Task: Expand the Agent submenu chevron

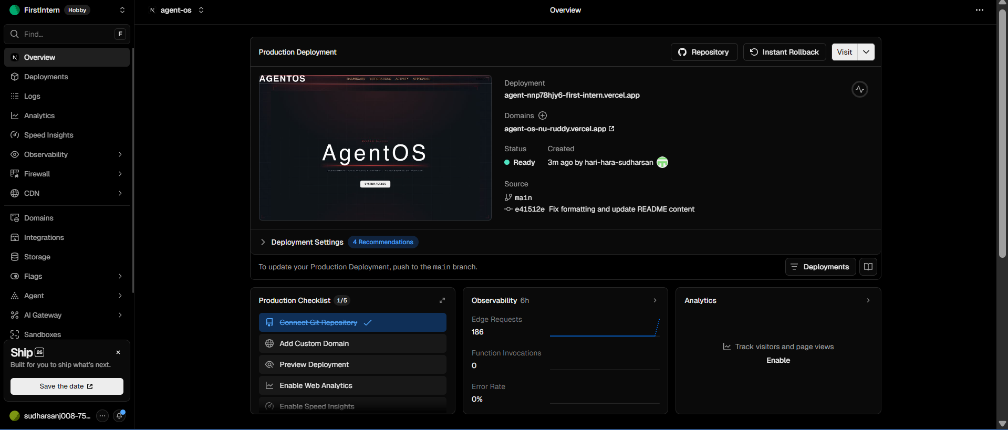Action: tap(120, 296)
